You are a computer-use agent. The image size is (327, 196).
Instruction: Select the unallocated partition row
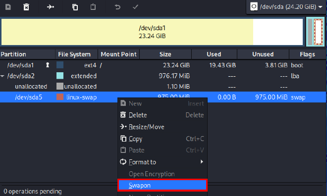[163, 87]
